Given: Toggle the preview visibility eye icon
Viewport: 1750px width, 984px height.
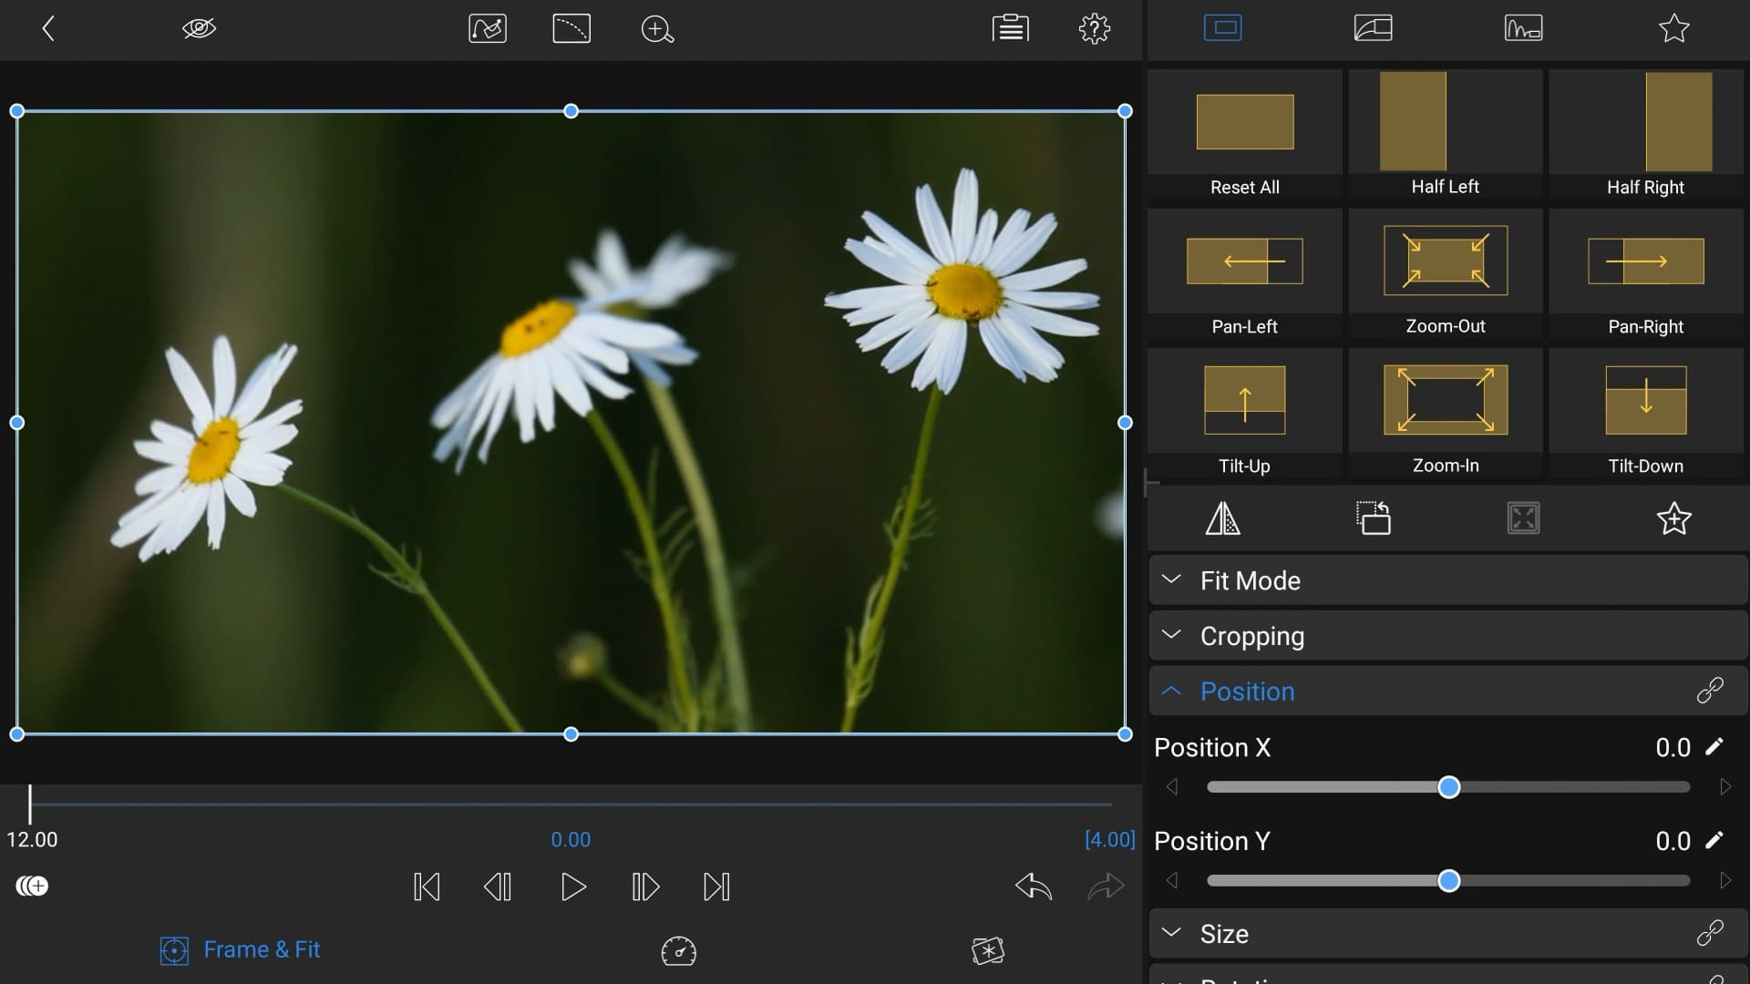Looking at the screenshot, I should pos(198,28).
